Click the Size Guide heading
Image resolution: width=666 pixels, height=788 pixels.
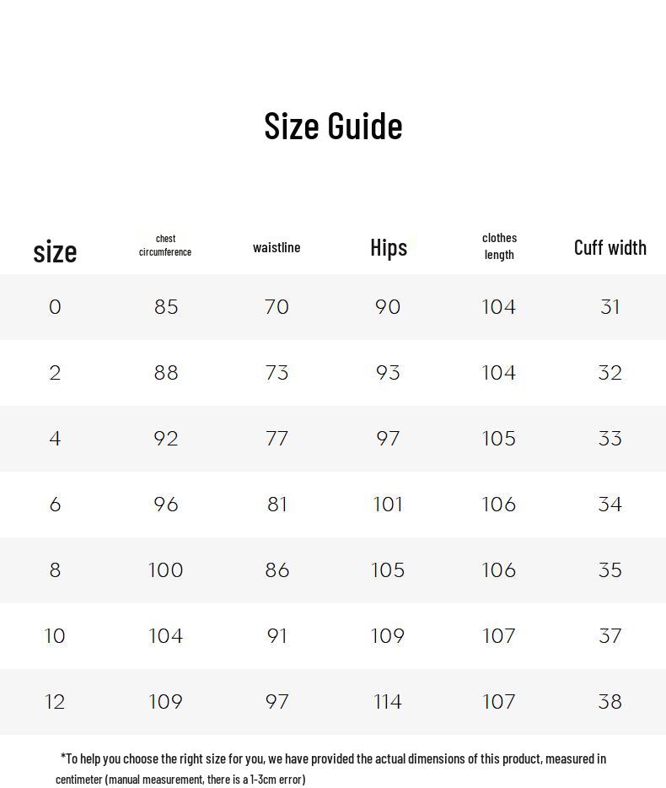coord(333,126)
